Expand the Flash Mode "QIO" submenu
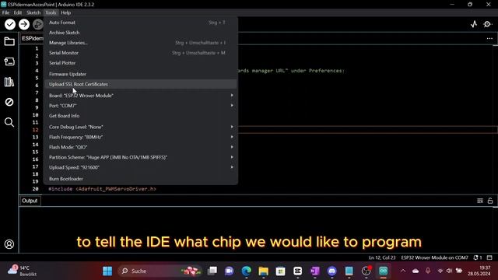 (140, 147)
